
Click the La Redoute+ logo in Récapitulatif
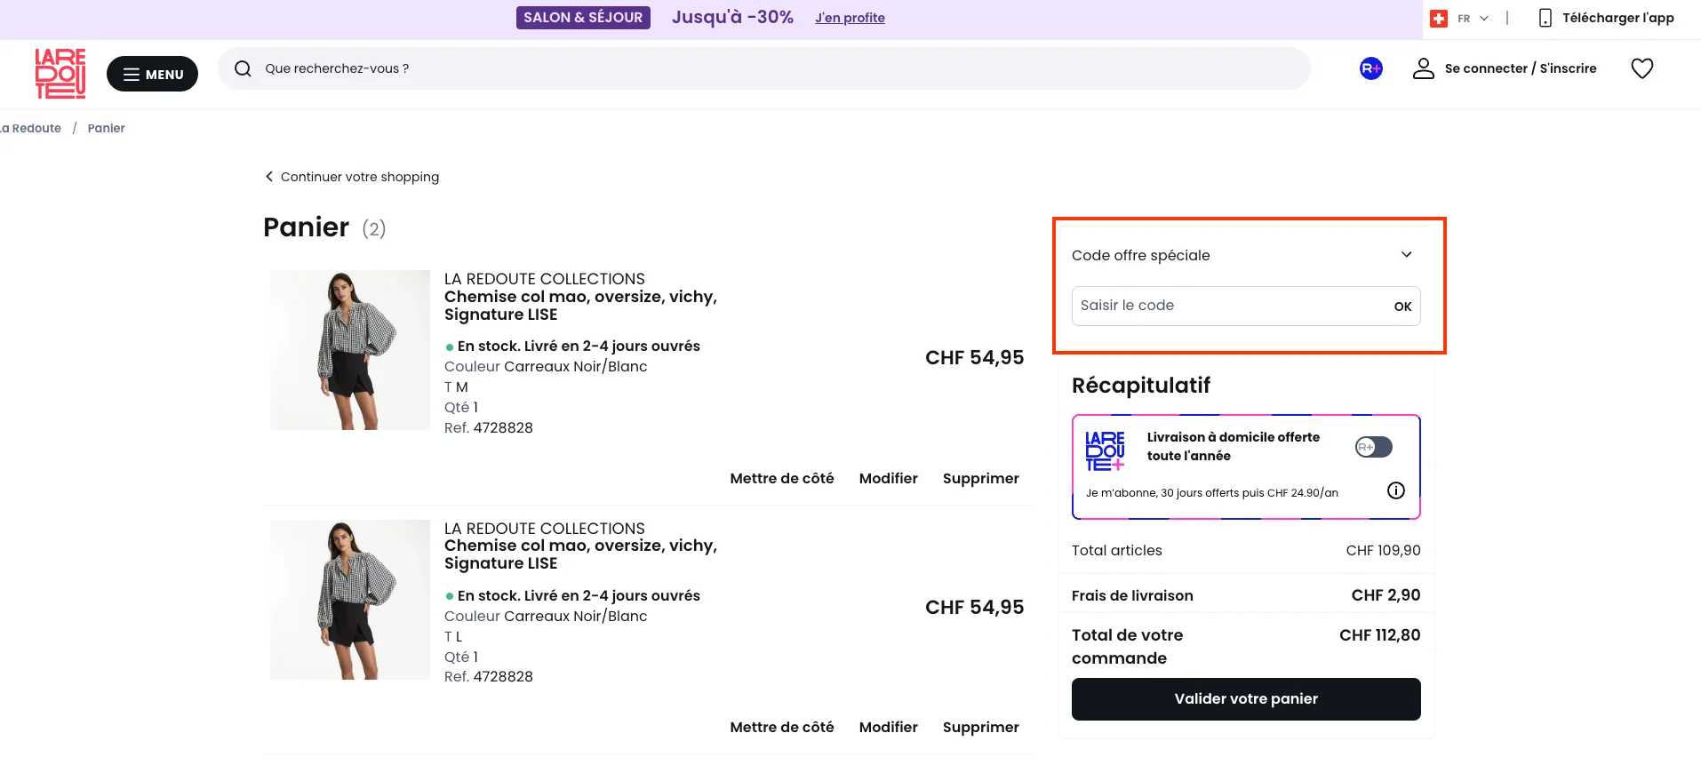1106,451
